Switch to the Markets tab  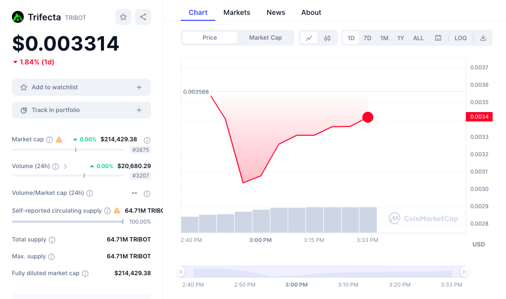coord(237,12)
